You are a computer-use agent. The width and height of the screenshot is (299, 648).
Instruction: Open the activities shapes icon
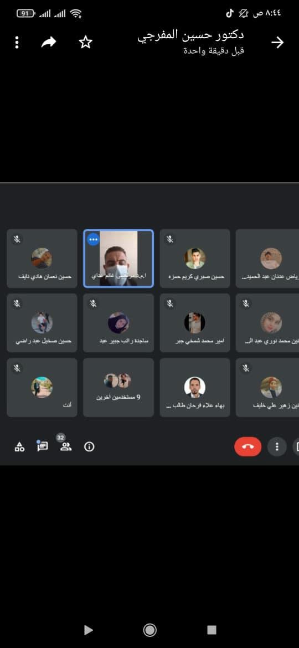19,447
